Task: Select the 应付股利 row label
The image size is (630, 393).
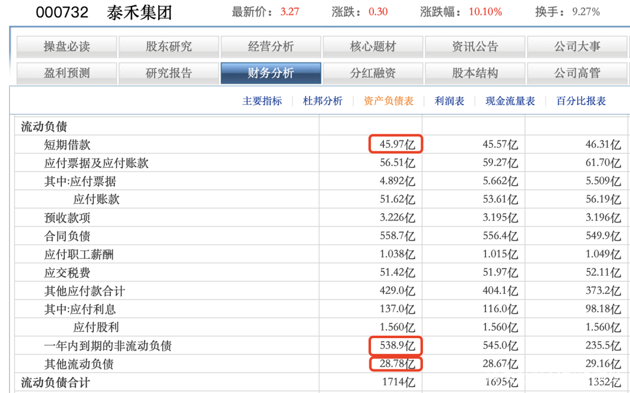Action: tap(96, 328)
